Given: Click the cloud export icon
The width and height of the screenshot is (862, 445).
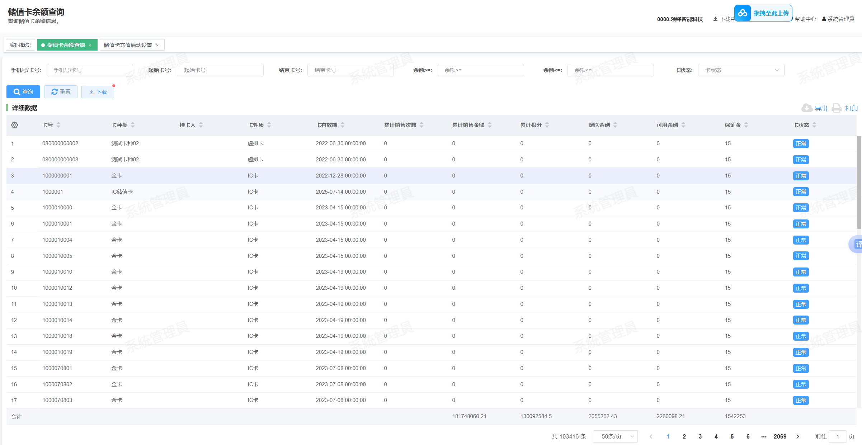Looking at the screenshot, I should [807, 108].
